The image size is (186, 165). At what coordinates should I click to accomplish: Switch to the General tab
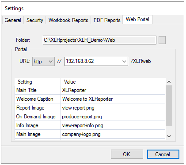click(x=13, y=20)
